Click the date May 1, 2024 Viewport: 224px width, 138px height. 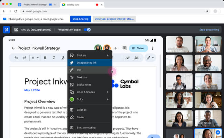point(32,90)
